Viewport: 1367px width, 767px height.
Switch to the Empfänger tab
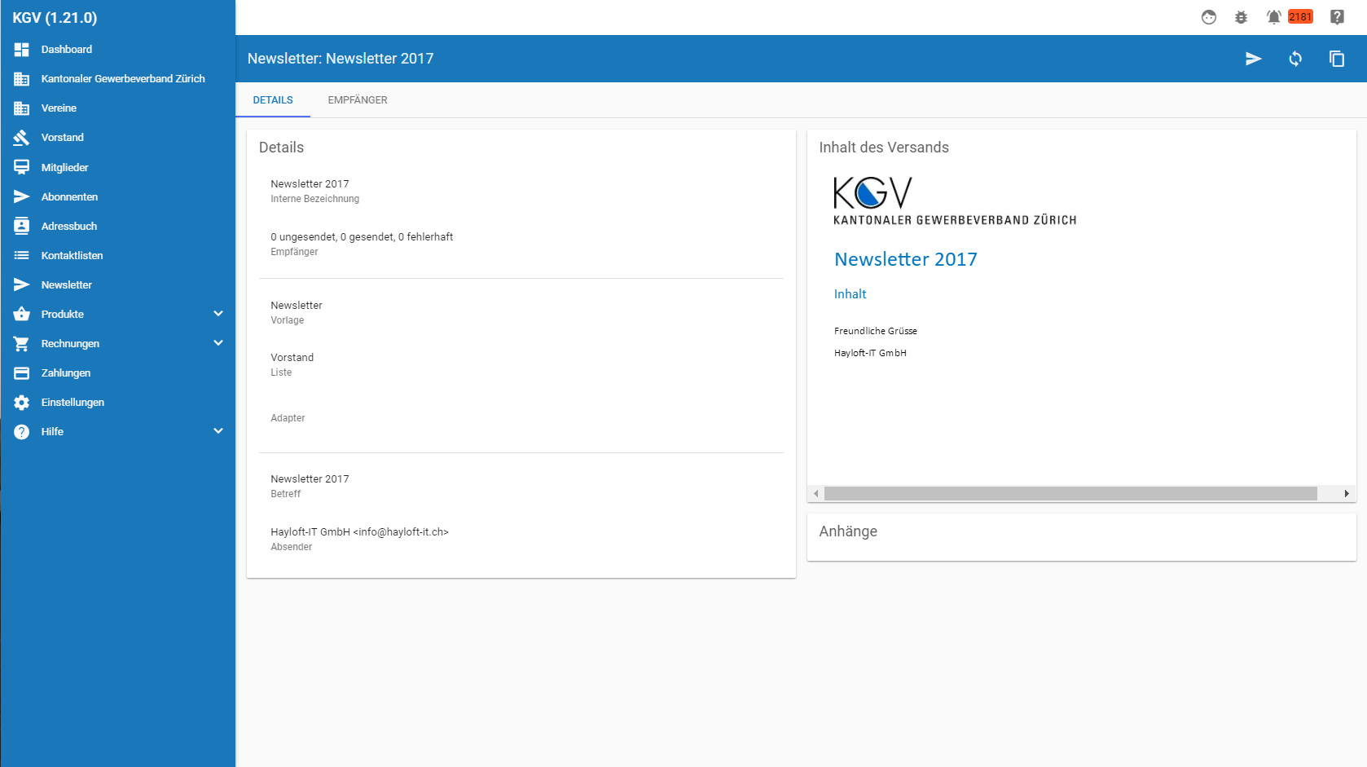pos(358,100)
